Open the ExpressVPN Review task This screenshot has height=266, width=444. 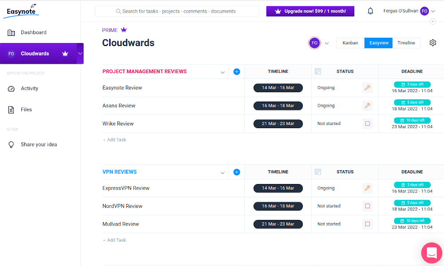[x=126, y=188]
